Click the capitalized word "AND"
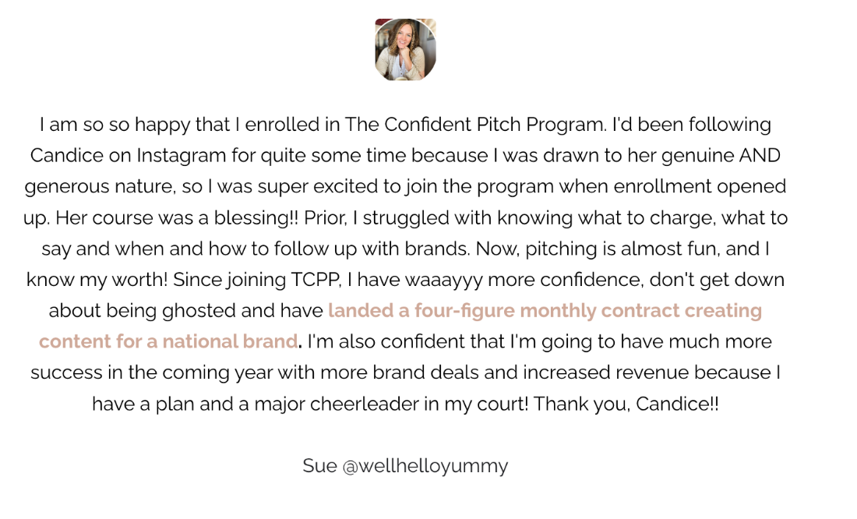The width and height of the screenshot is (857, 519). 760,156
